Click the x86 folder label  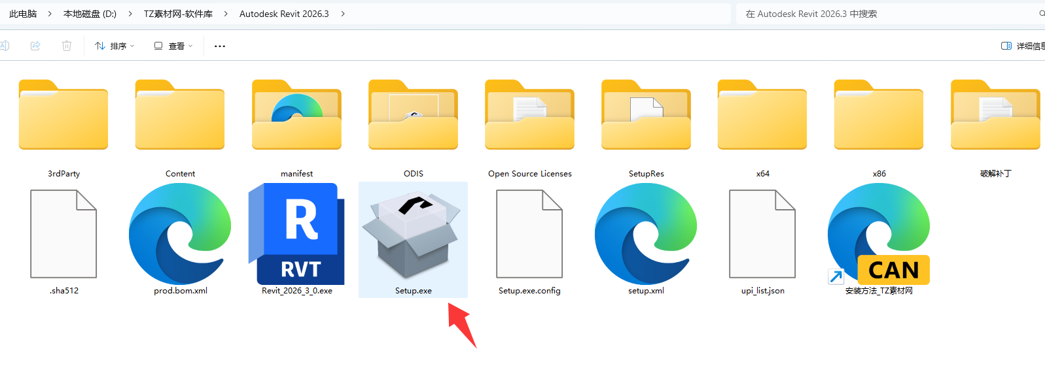[879, 174]
